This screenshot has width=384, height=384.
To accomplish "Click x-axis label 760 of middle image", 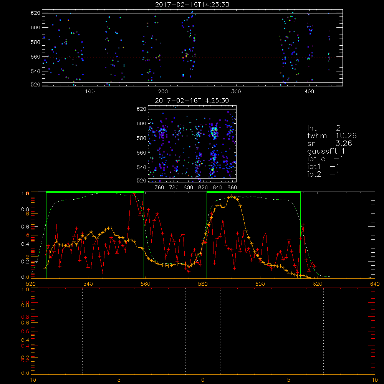I will click(x=159, y=188).
